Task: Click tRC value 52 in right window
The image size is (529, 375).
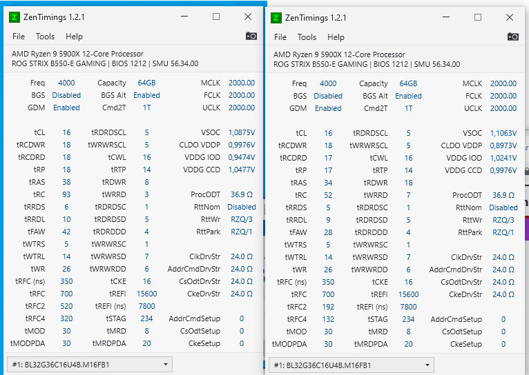Action: [x=328, y=195]
